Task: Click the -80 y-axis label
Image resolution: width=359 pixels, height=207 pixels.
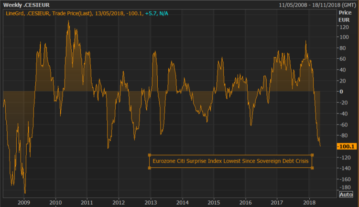Action: (343, 135)
